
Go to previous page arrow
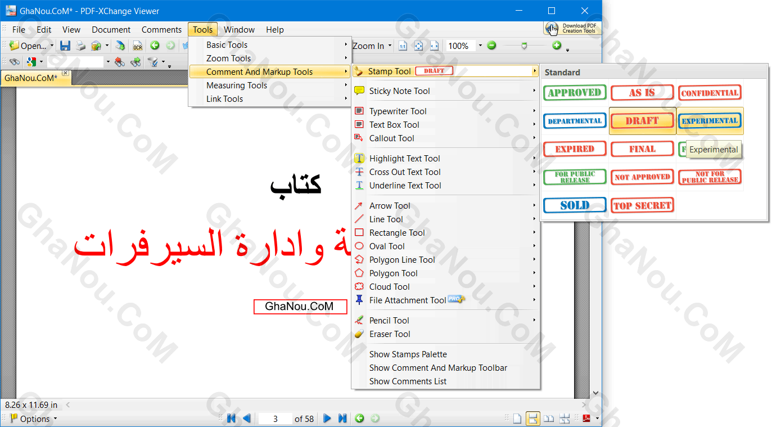pyautogui.click(x=246, y=419)
